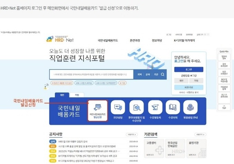234x164 pixels.
Task: Open notice K-디지털 트레이닝 선정과정 2022년 하반기
Action: pyautogui.click(x=86, y=161)
